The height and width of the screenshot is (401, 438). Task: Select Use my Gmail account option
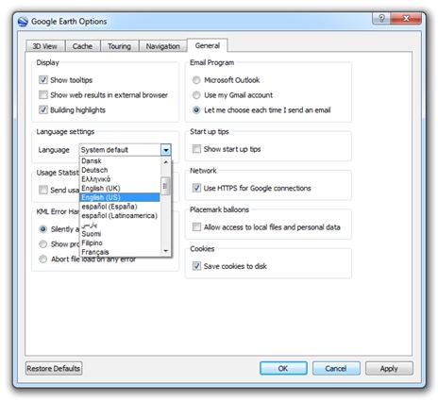196,95
